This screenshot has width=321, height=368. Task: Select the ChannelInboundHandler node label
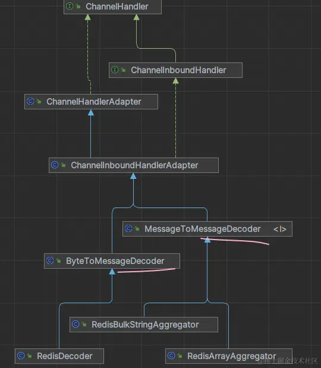pyautogui.click(x=178, y=70)
